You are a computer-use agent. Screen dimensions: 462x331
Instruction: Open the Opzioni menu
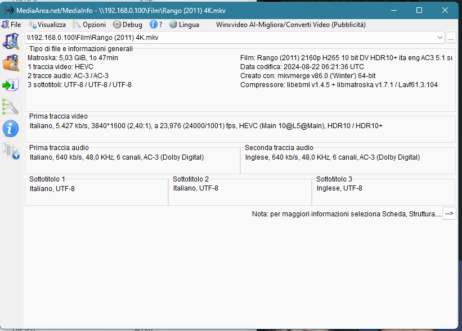coord(89,25)
